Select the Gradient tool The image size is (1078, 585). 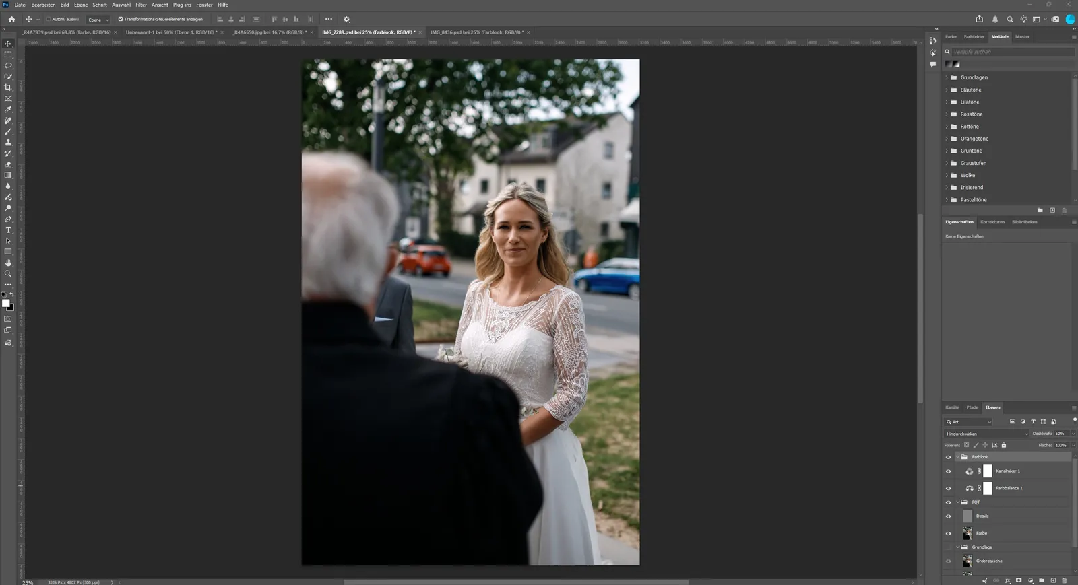[x=8, y=175]
